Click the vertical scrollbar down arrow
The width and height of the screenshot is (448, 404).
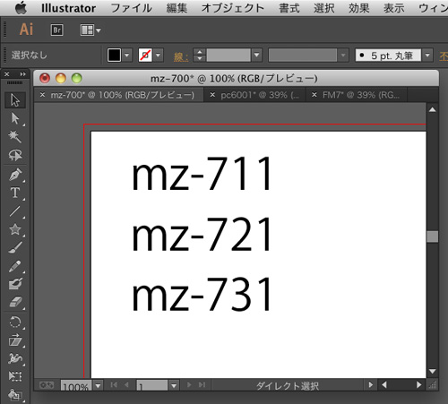point(432,372)
